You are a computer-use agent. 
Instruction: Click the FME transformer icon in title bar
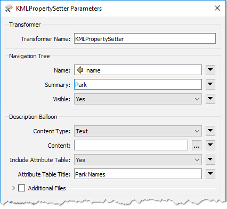9,9
